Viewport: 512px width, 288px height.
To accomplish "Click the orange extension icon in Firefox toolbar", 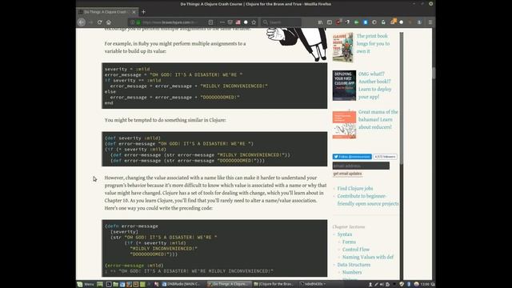I will [x=393, y=22].
